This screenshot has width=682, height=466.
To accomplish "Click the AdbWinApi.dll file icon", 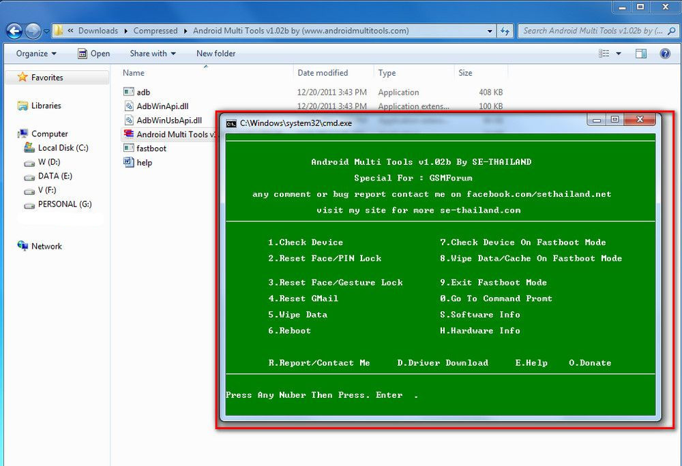I will [x=129, y=106].
